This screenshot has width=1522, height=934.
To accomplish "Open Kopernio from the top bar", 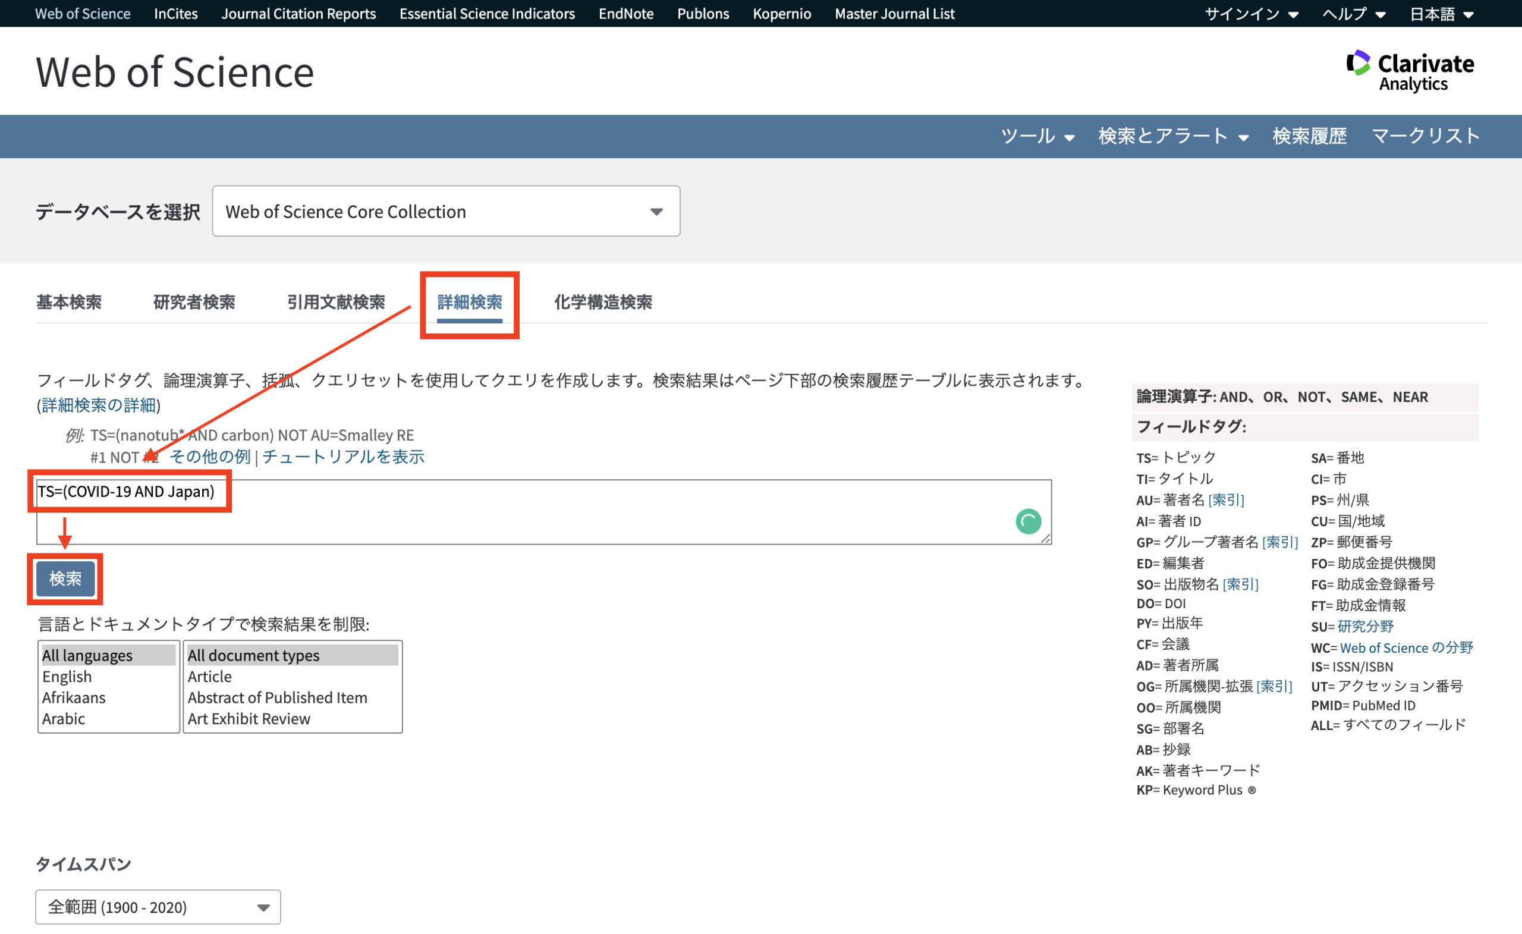I will [782, 14].
